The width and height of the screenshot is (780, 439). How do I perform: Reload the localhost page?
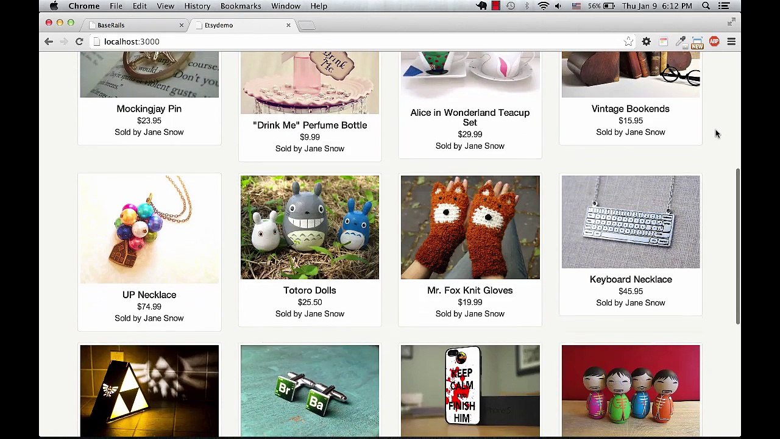[79, 41]
